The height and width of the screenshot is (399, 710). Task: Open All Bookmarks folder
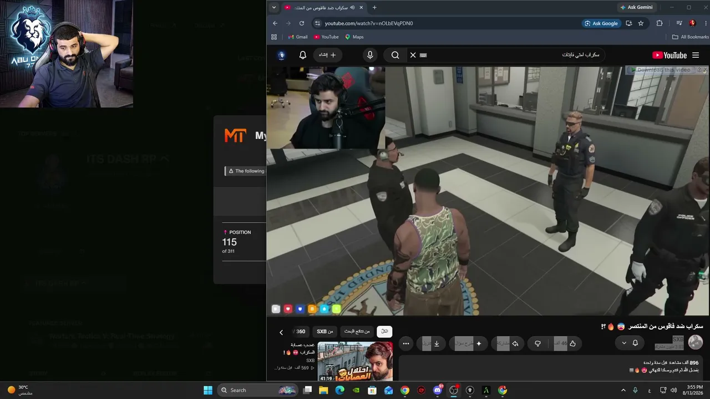tap(691, 37)
